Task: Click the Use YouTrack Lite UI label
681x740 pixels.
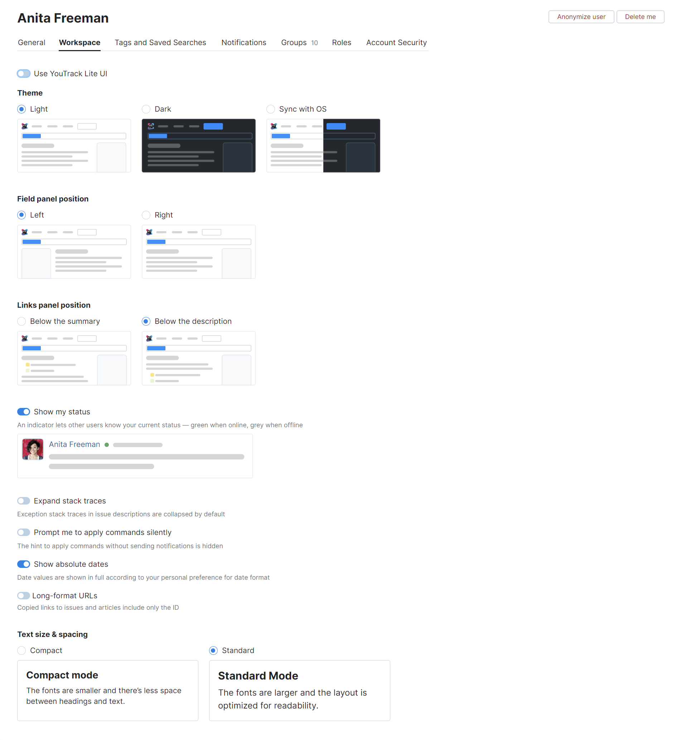Action: pyautogui.click(x=71, y=74)
